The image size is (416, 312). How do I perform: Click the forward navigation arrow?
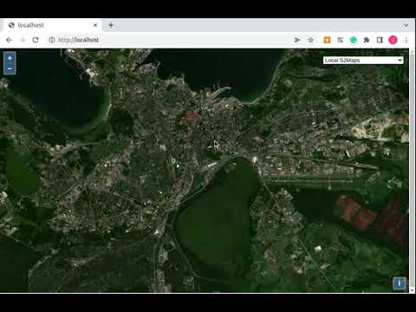(23, 40)
